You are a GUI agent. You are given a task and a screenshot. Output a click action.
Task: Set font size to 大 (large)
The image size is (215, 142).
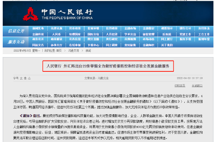(x=21, y=78)
